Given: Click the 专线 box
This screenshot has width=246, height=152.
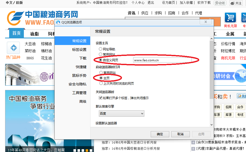Looking at the screenshot, I should [240, 115].
